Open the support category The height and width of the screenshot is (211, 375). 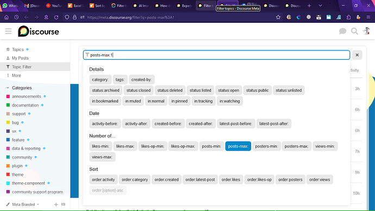(18, 114)
